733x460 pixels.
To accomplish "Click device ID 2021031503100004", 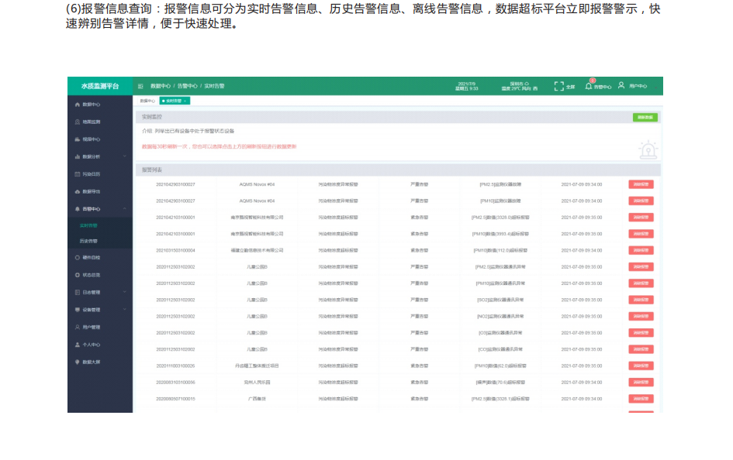I will point(176,251).
